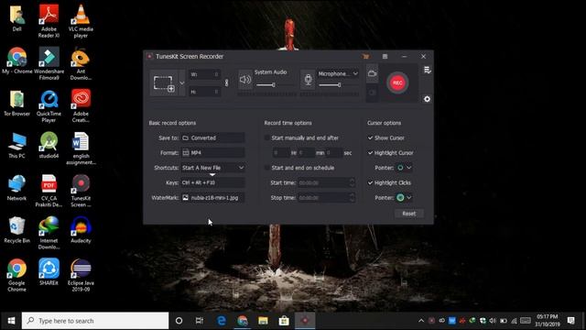Click the Reset button

[409, 214]
